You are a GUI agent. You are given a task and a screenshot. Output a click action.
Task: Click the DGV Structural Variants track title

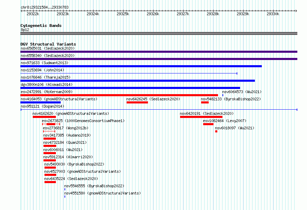[x=48, y=44]
